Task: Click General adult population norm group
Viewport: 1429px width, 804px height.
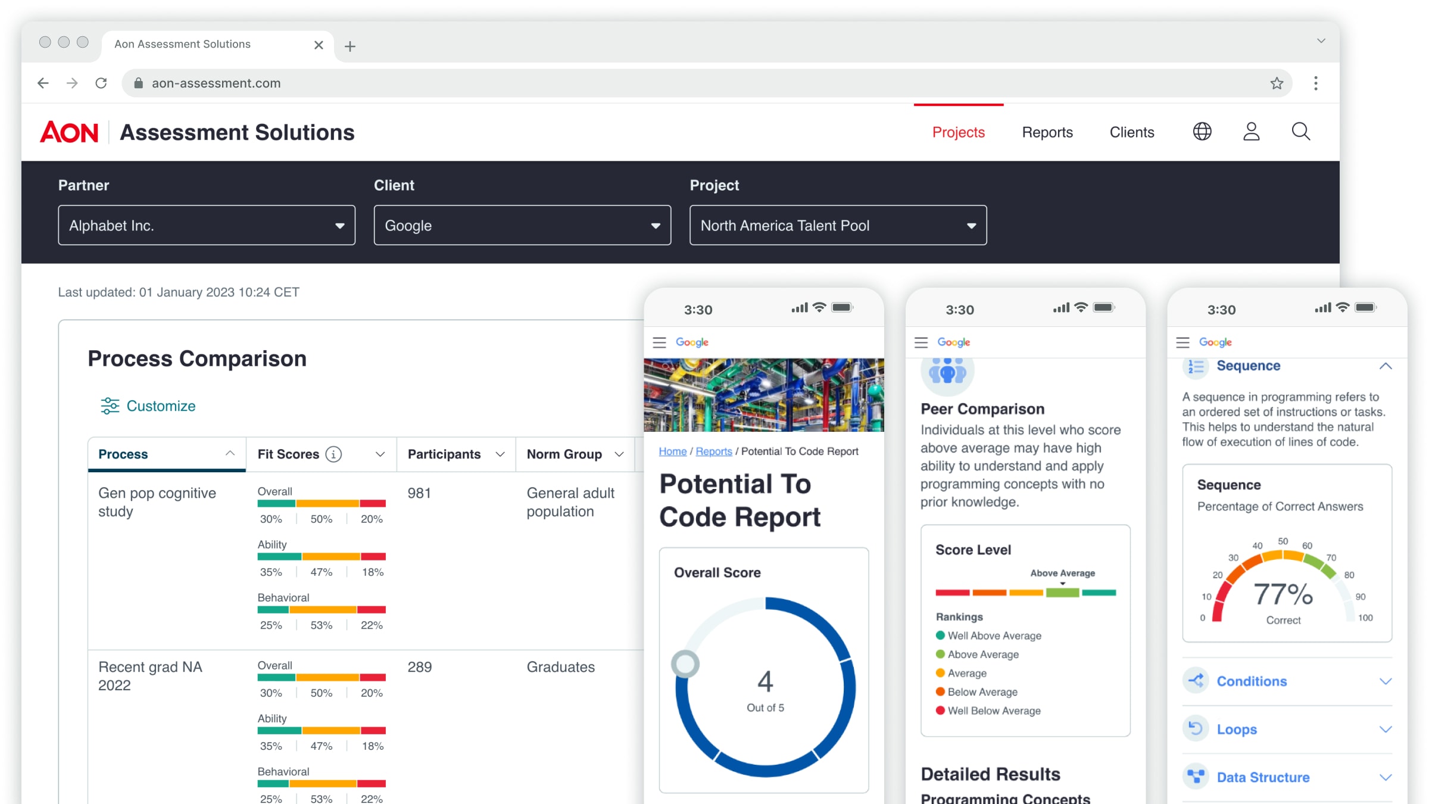Action: tap(570, 502)
